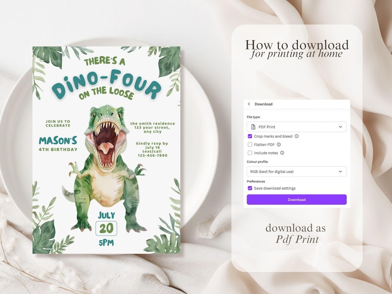The image size is (392, 294).
Task: Click 'DINO-FOUR' title on invitation
Action: (x=106, y=84)
